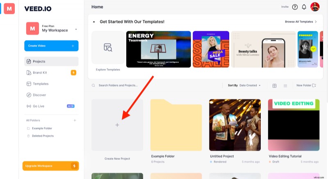Open the user profile avatar
The height and width of the screenshot is (179, 328).
[x=315, y=7]
